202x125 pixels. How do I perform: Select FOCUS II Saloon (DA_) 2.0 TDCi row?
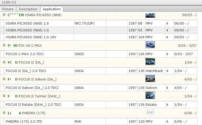(99, 88)
